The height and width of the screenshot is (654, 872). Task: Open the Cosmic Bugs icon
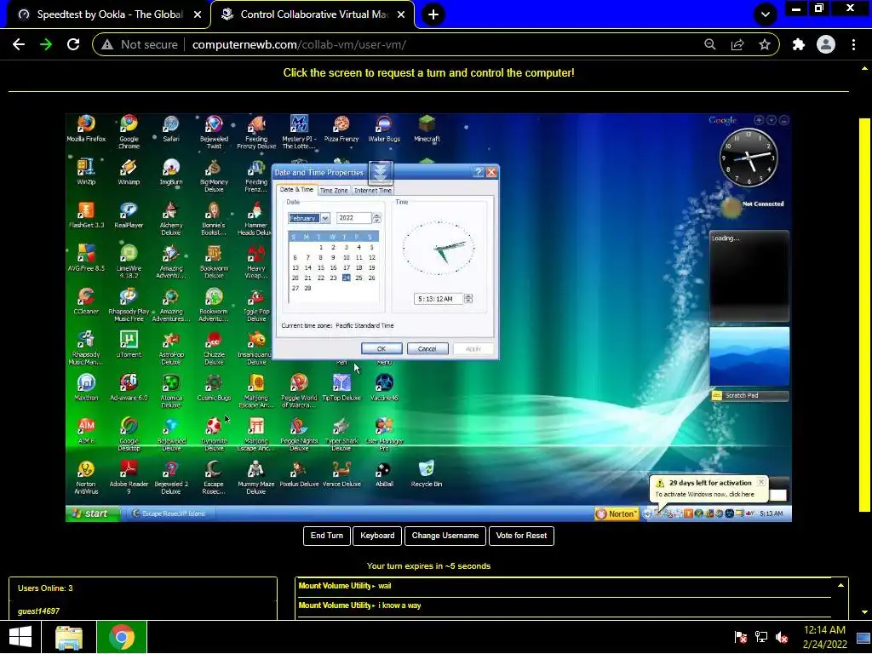(x=214, y=387)
